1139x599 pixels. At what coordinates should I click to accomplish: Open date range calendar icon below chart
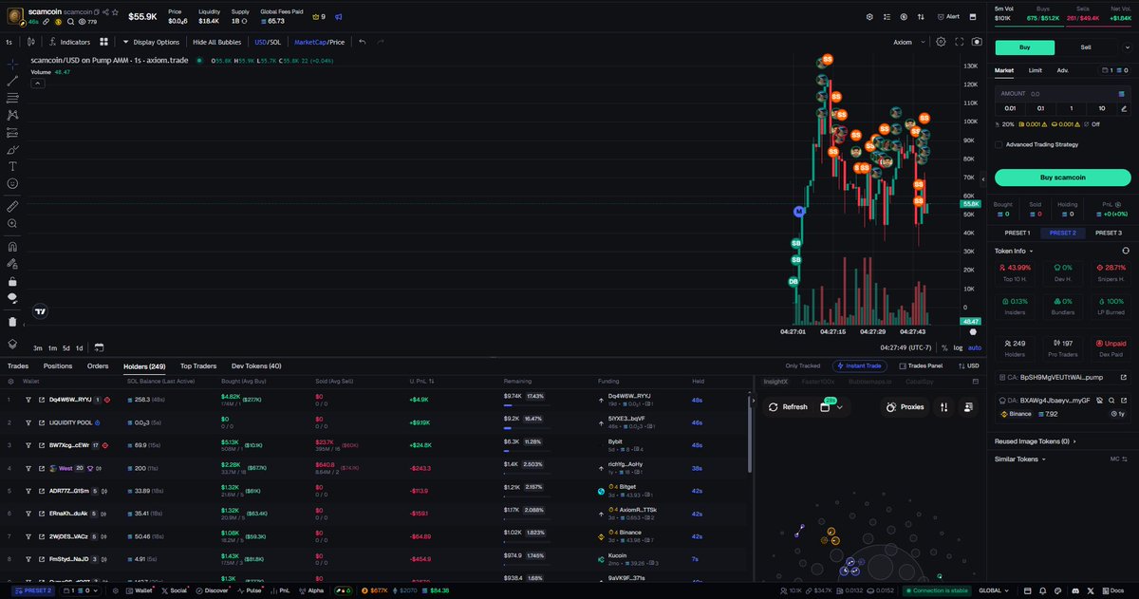[x=99, y=347]
